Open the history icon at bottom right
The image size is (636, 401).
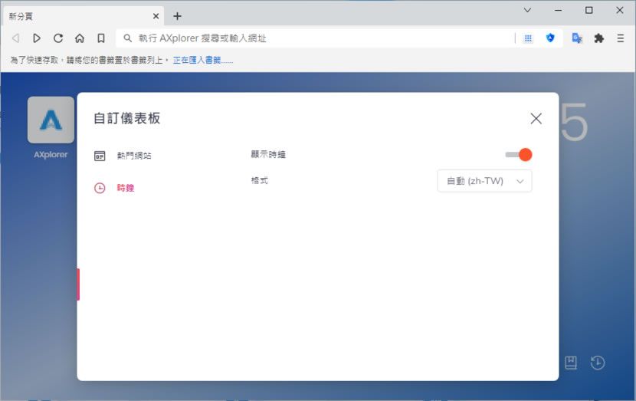click(x=598, y=363)
